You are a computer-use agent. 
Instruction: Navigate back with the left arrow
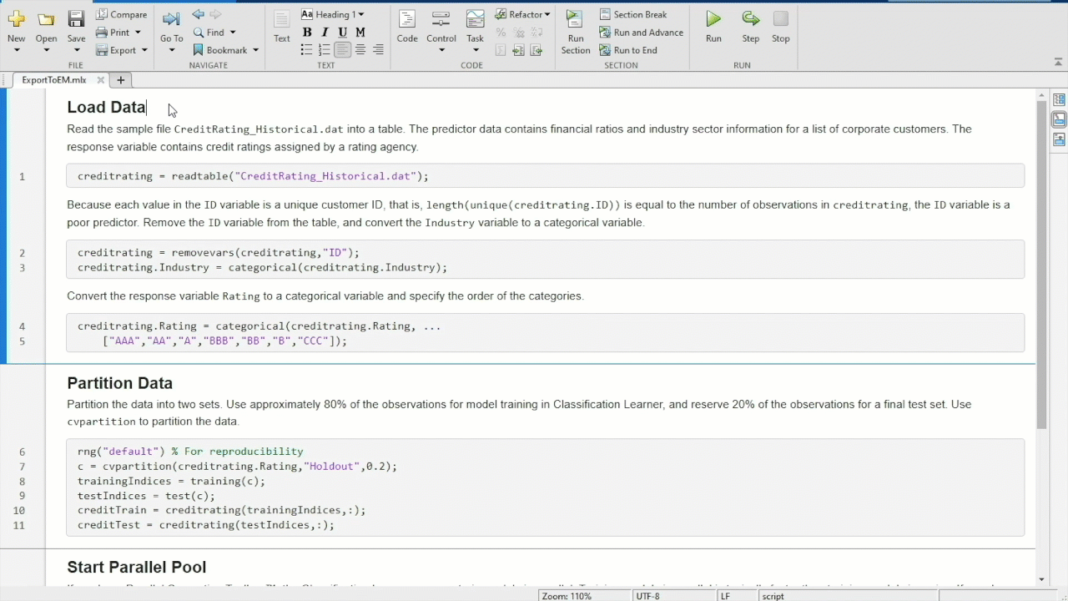(198, 14)
